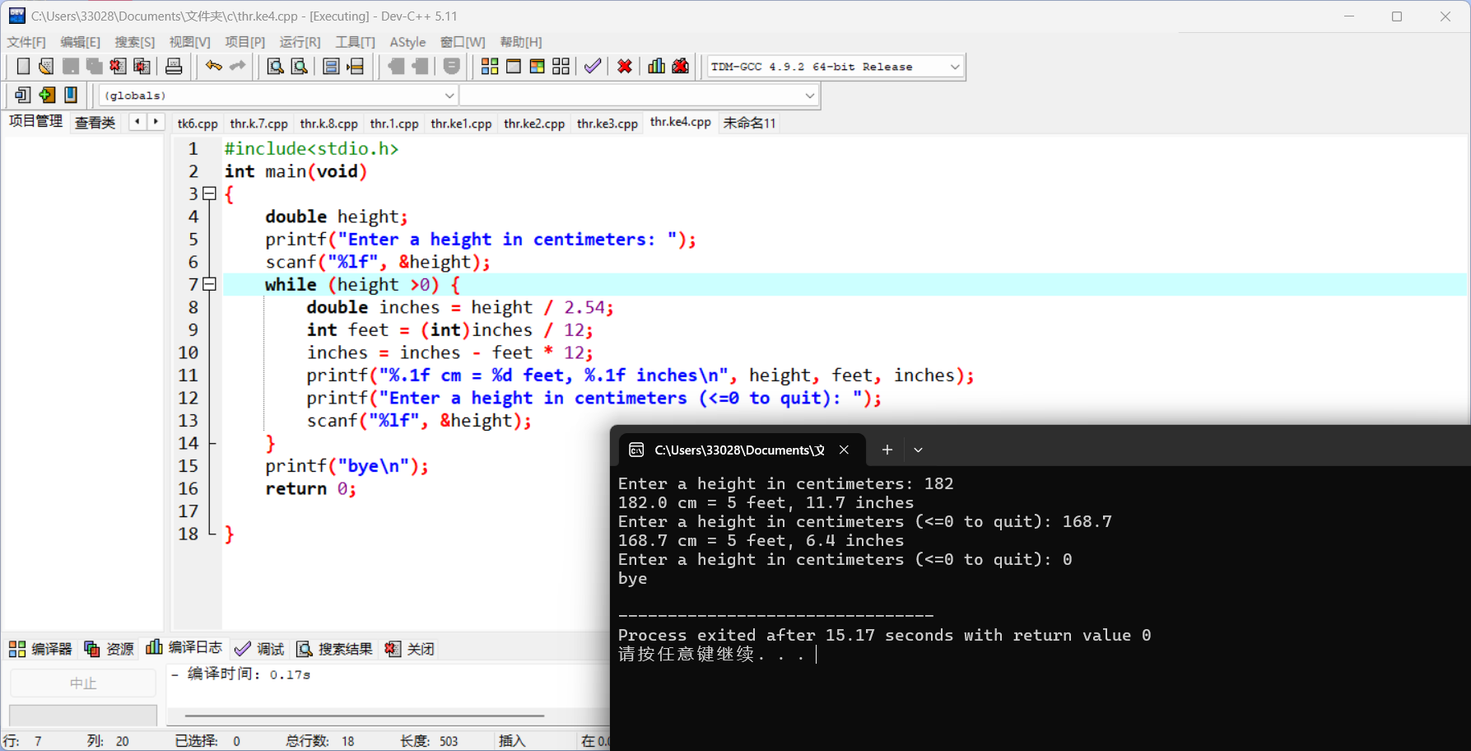Click the Print toolbar icon

tap(174, 67)
